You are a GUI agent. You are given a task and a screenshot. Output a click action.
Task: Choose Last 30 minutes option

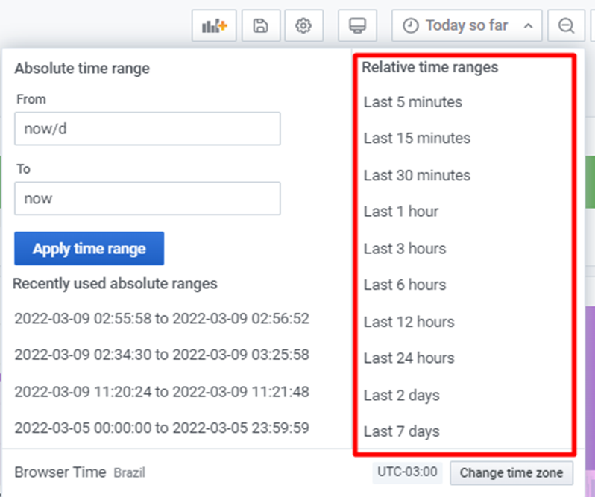click(x=417, y=175)
